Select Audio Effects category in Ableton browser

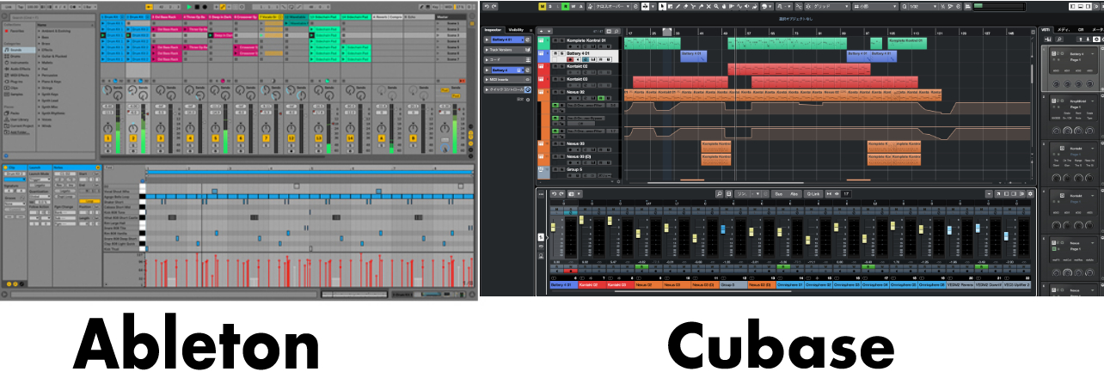point(19,69)
